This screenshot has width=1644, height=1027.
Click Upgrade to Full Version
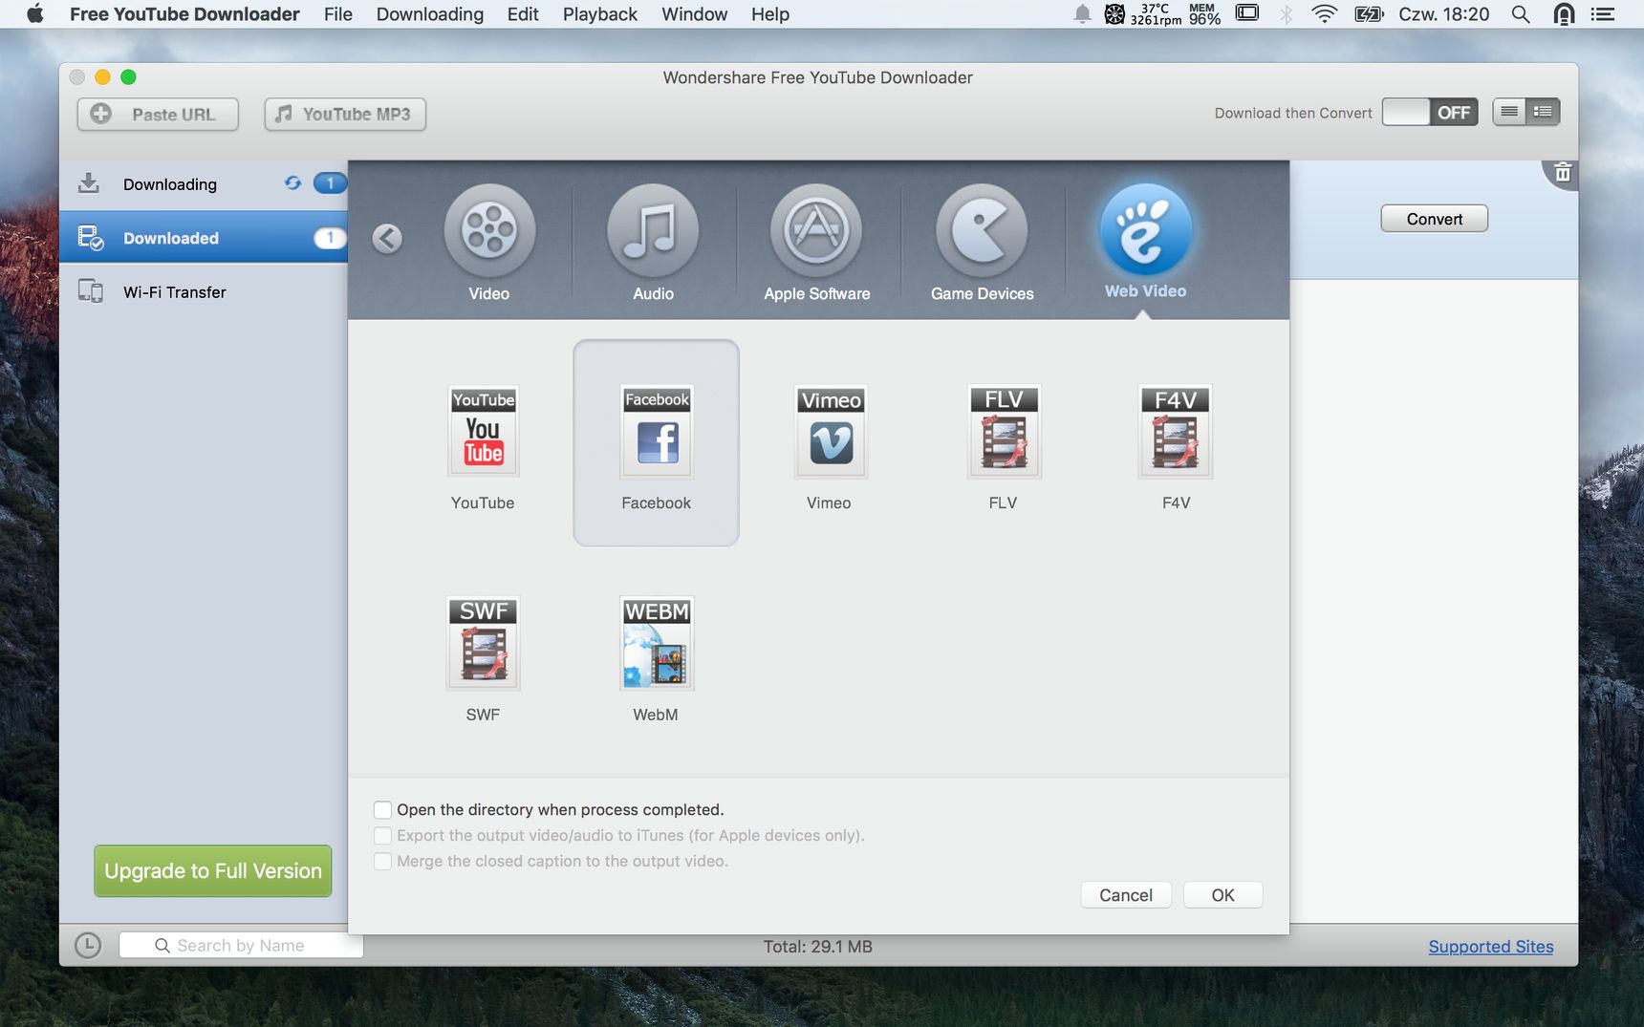pyautogui.click(x=213, y=871)
